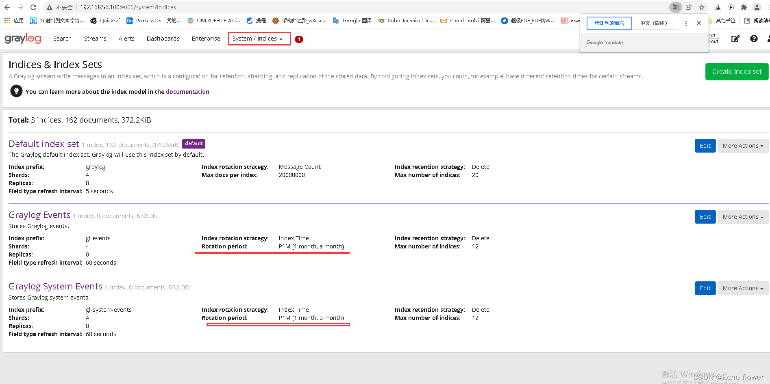This screenshot has height=384, width=770.
Task: Open the apps grid bookmark icon
Action: click(x=7, y=20)
